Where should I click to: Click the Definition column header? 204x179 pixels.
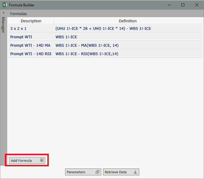(x=128, y=21)
